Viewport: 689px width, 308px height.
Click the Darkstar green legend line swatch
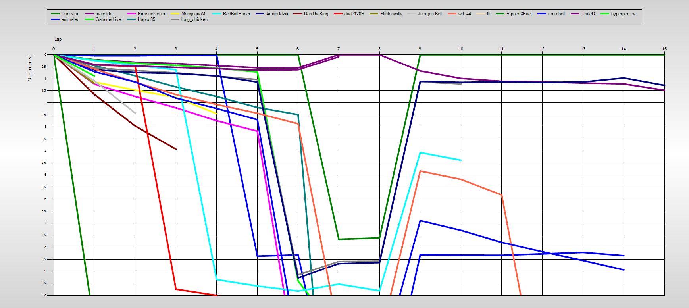tap(55, 14)
